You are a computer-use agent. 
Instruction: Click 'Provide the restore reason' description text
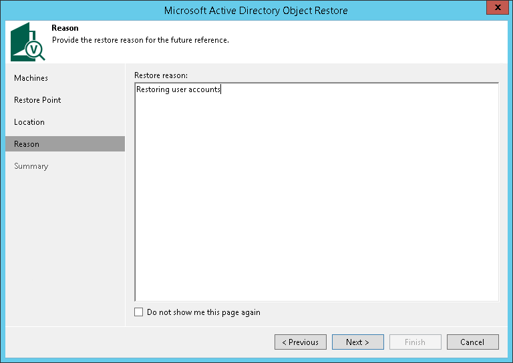[x=140, y=40]
